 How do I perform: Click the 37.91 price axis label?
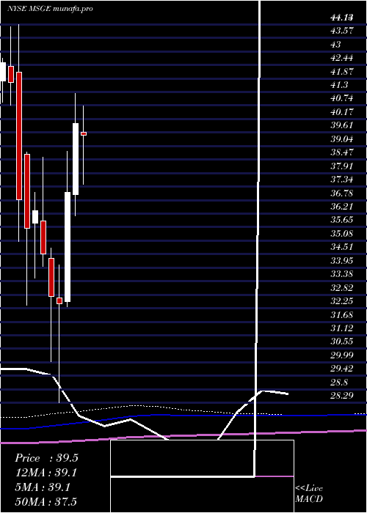pyautogui.click(x=342, y=166)
